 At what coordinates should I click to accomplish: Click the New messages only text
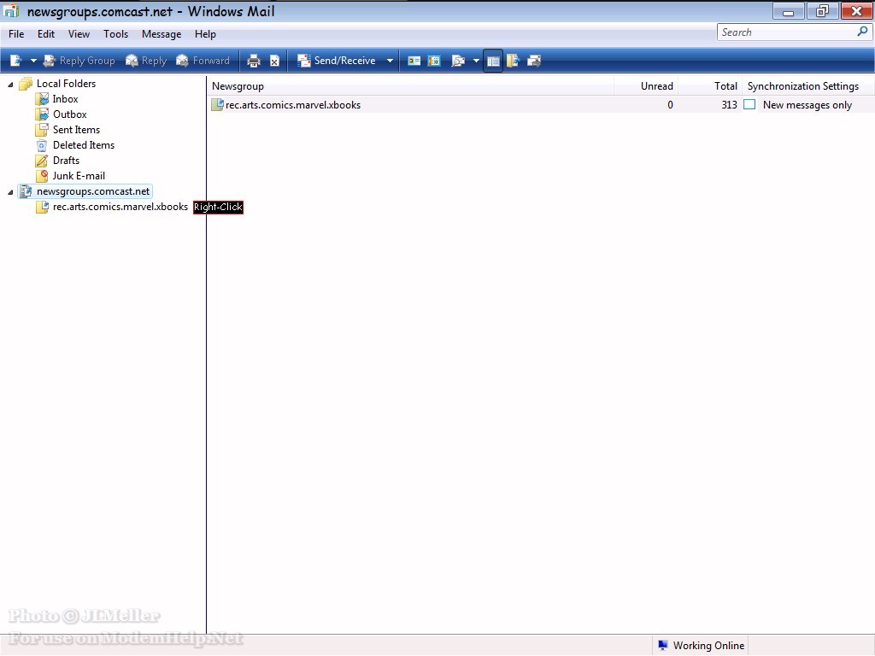point(807,105)
